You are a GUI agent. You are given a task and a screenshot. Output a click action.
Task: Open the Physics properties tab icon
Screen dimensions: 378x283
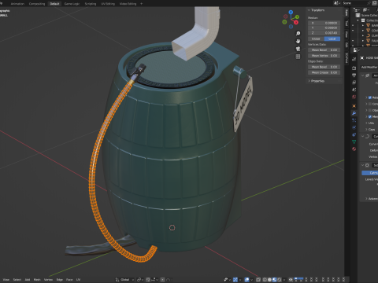(x=354, y=127)
